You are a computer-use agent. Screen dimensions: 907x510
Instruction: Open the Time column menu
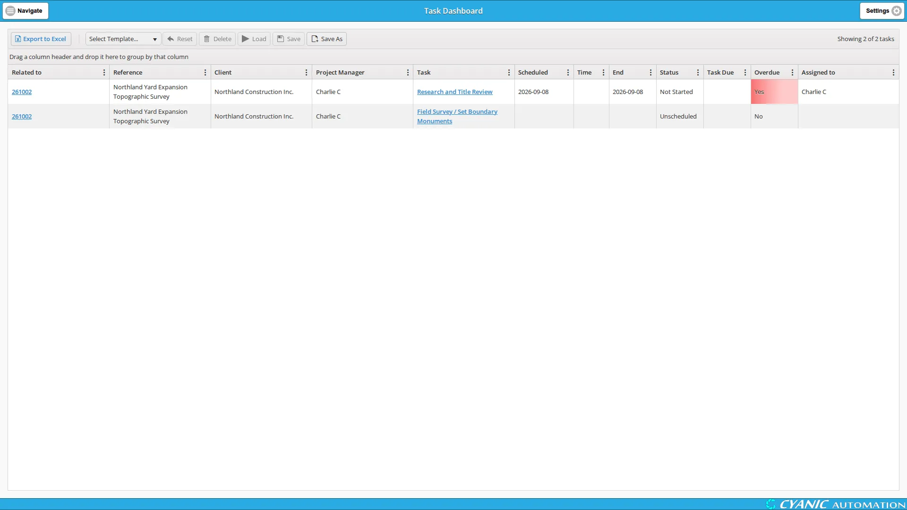point(603,72)
